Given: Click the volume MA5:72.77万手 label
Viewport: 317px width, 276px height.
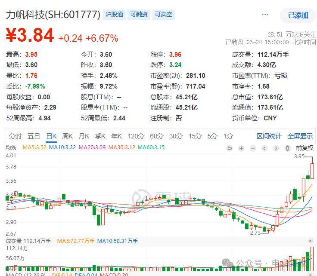Looking at the screenshot, I should coord(76,241).
